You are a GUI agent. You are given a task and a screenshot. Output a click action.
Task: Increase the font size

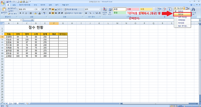click(x=43, y=9)
